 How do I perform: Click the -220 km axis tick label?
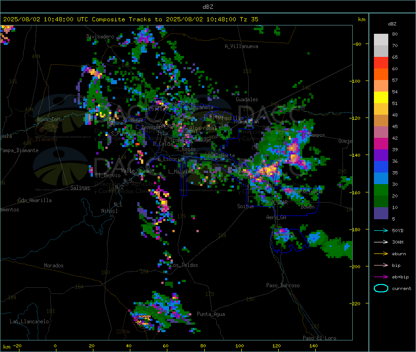pyautogui.click(x=356, y=303)
